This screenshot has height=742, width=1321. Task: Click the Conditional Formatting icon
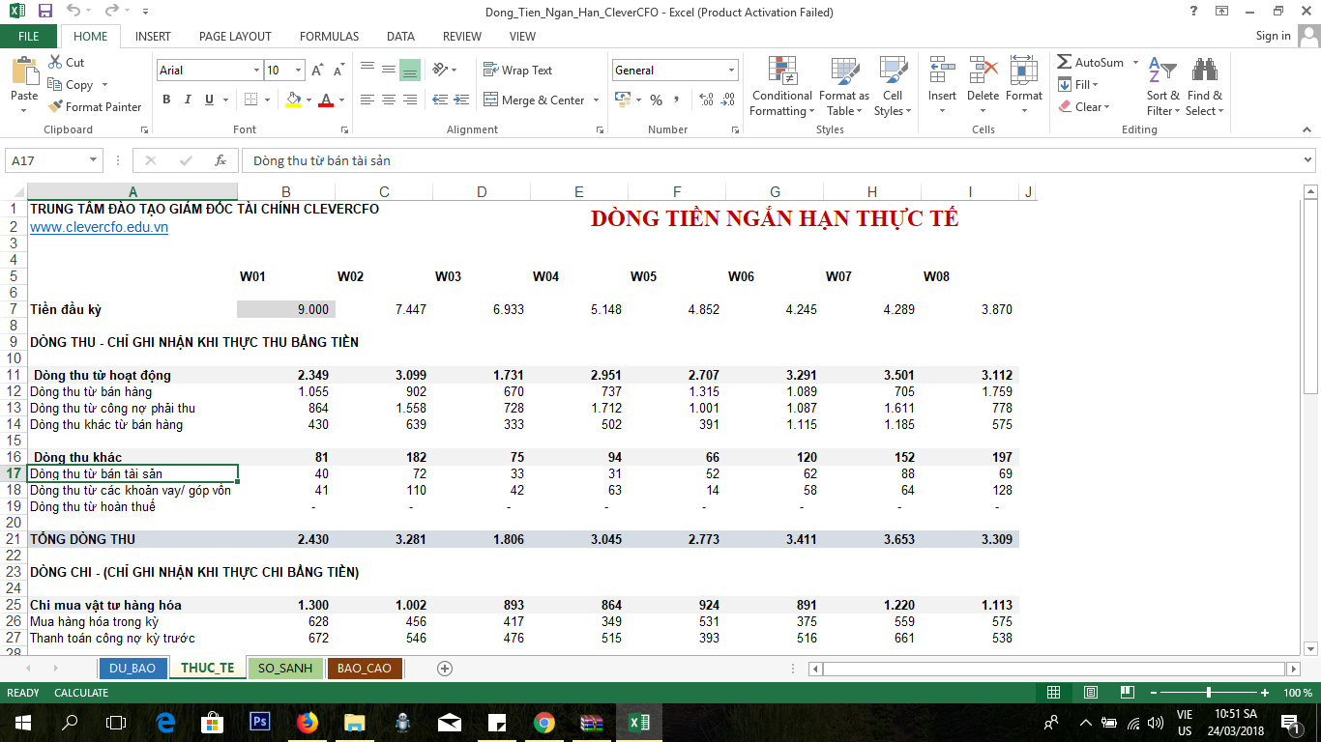(781, 72)
